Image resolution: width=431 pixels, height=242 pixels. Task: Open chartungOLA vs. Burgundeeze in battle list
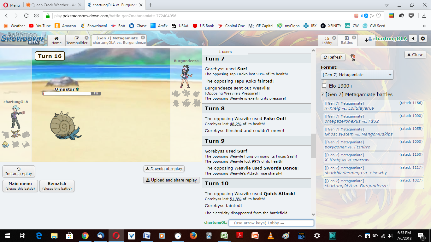coord(373,183)
